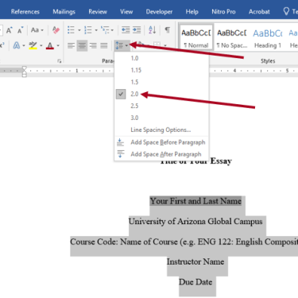Apply the No Spacing style

232,37
